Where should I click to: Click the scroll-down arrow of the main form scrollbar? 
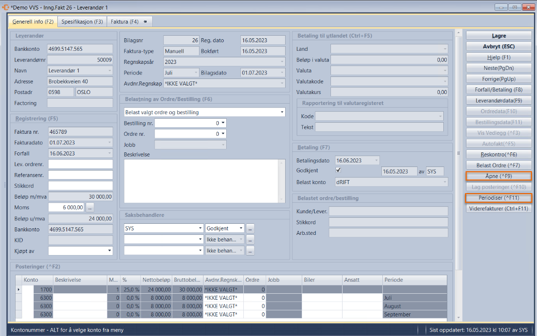point(458,318)
